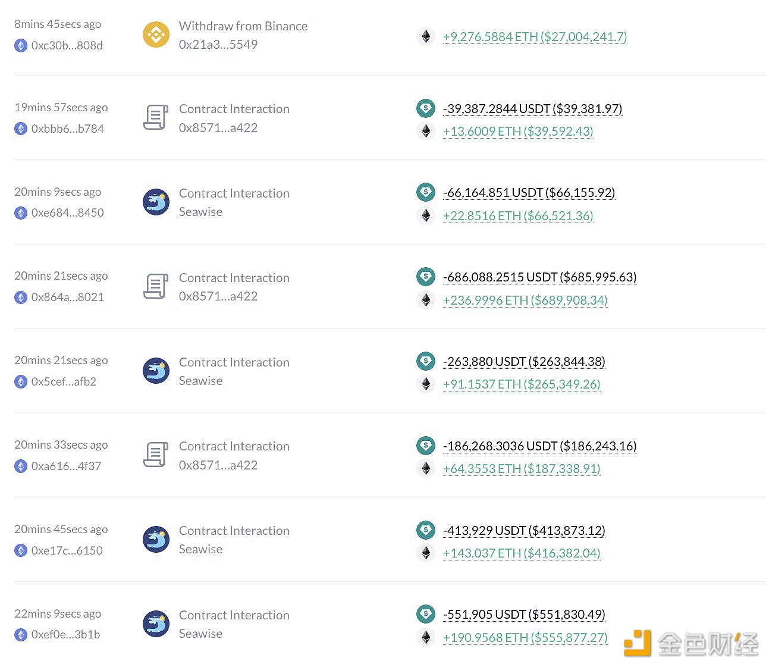Click USDT token icon beside -551,905 USDT
766x664 pixels.
pyautogui.click(x=426, y=614)
